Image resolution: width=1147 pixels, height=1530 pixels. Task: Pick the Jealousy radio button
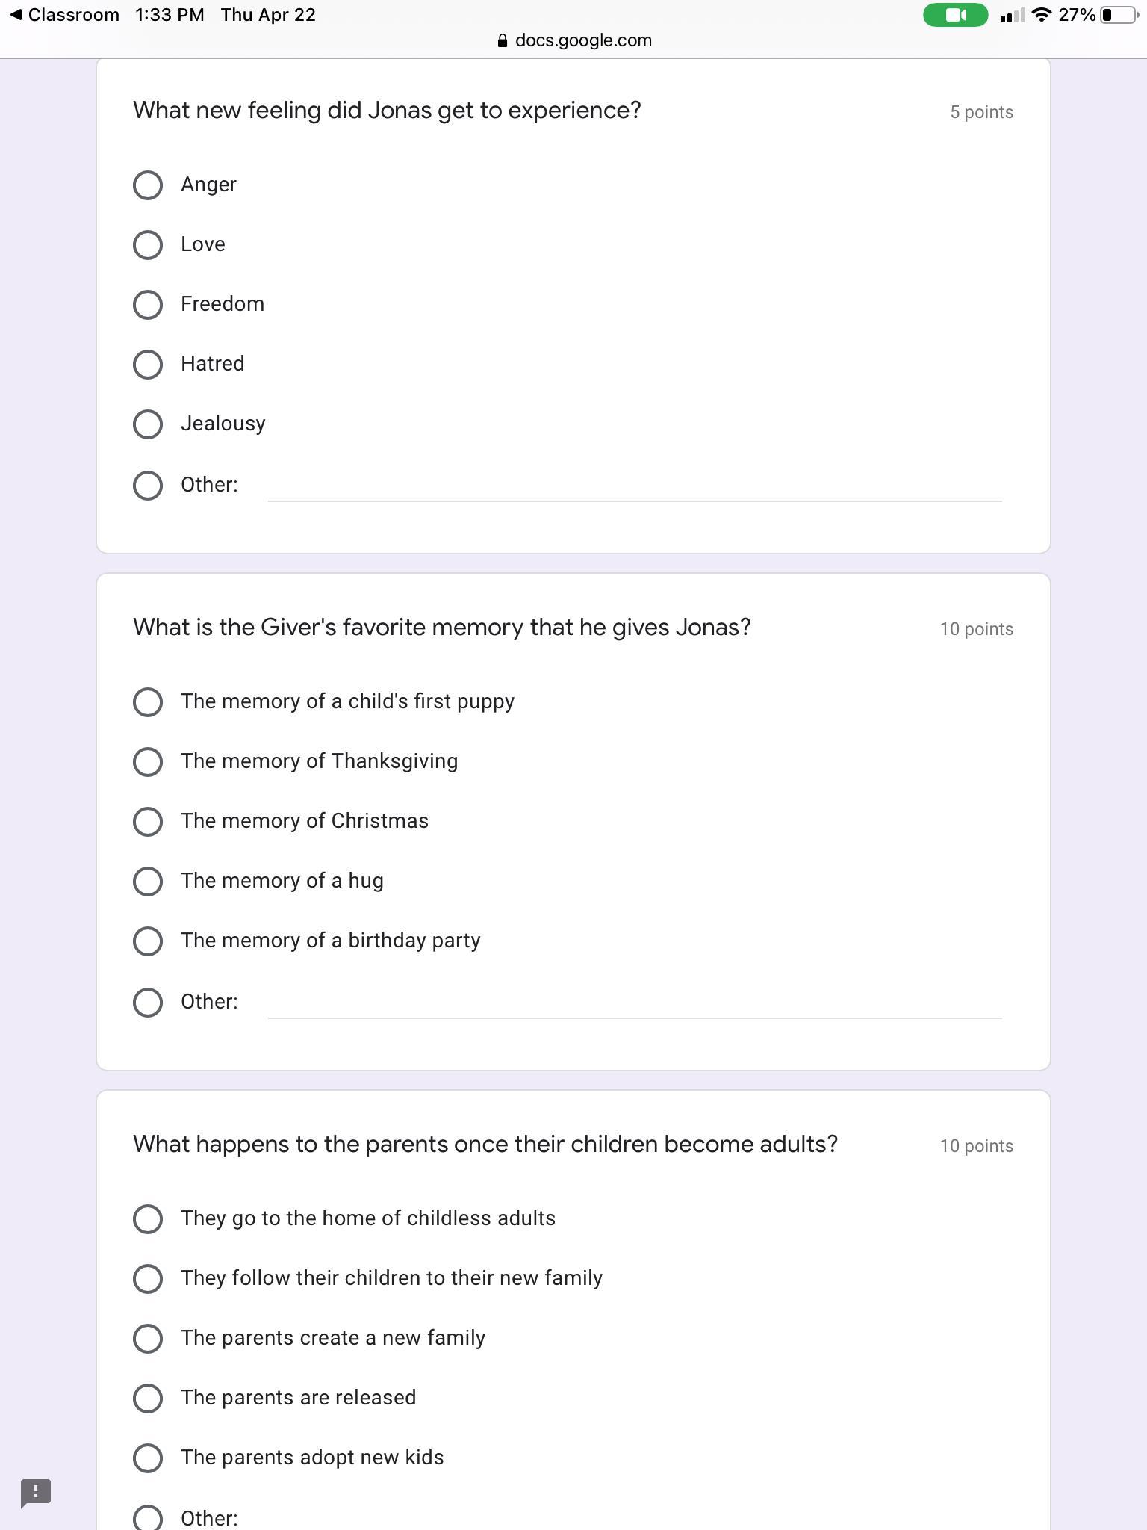tap(148, 424)
